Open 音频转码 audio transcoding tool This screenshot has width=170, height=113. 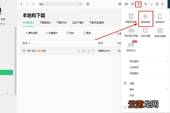point(145,19)
